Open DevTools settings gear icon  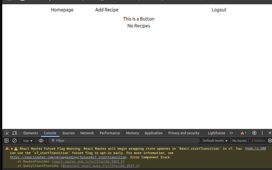254,133
